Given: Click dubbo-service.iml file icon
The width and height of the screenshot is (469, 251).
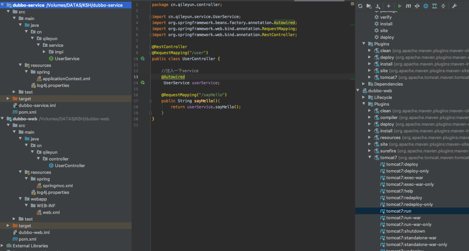Looking at the screenshot, I should click(x=15, y=105).
